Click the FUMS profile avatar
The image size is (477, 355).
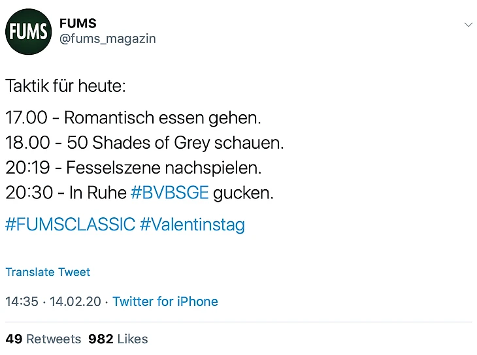(28, 31)
